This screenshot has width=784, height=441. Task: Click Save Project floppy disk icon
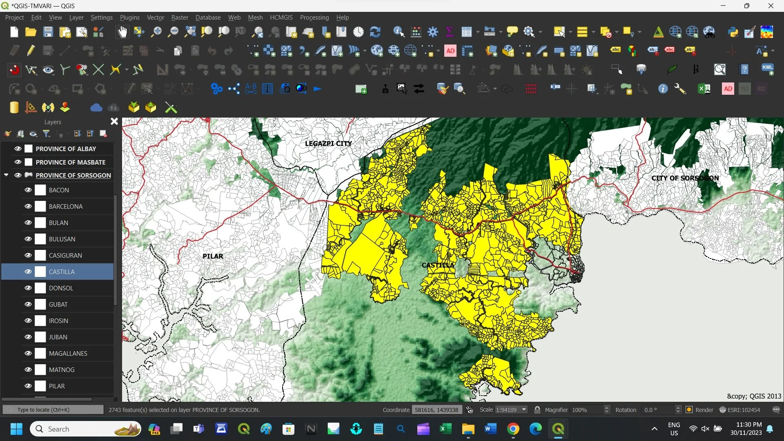point(48,32)
